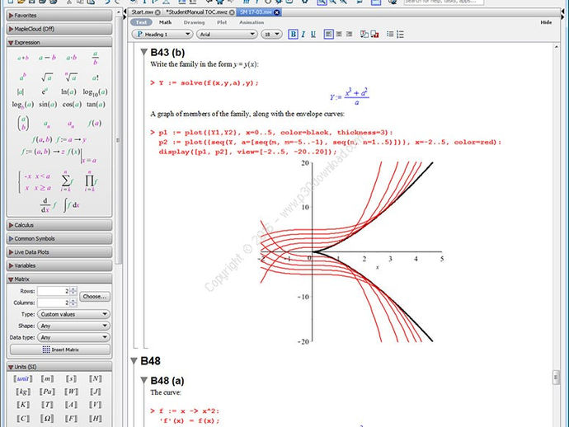Open the text highlight color picker
The height and width of the screenshot is (427, 569).
[375, 34]
